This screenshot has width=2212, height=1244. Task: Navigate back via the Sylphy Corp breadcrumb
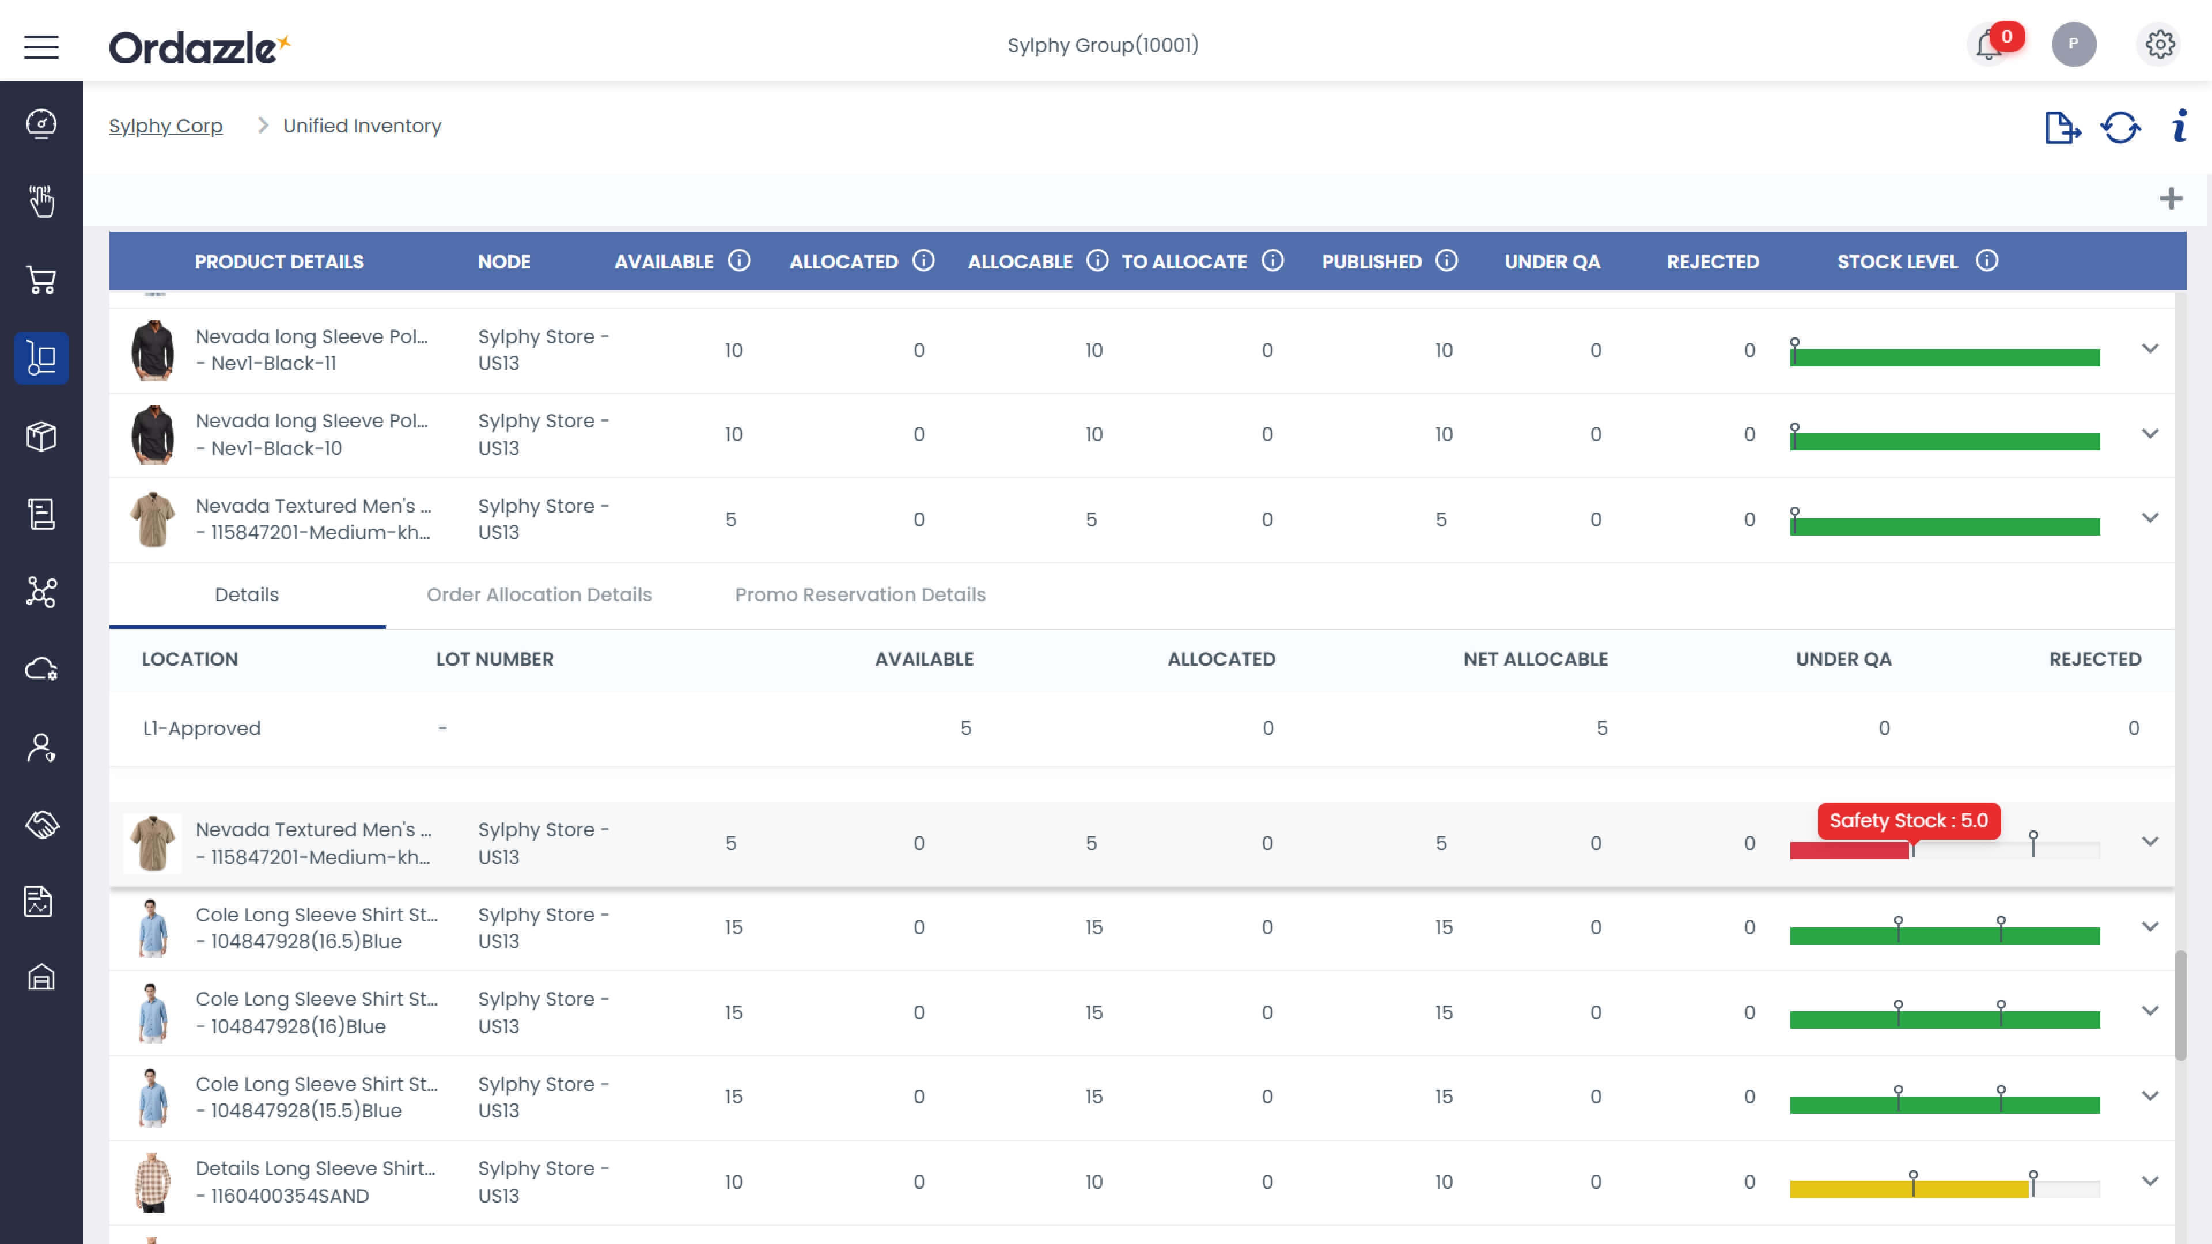tap(166, 126)
